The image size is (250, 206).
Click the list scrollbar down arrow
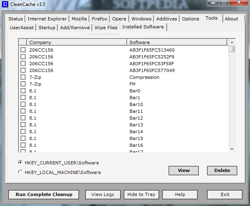click(232, 149)
